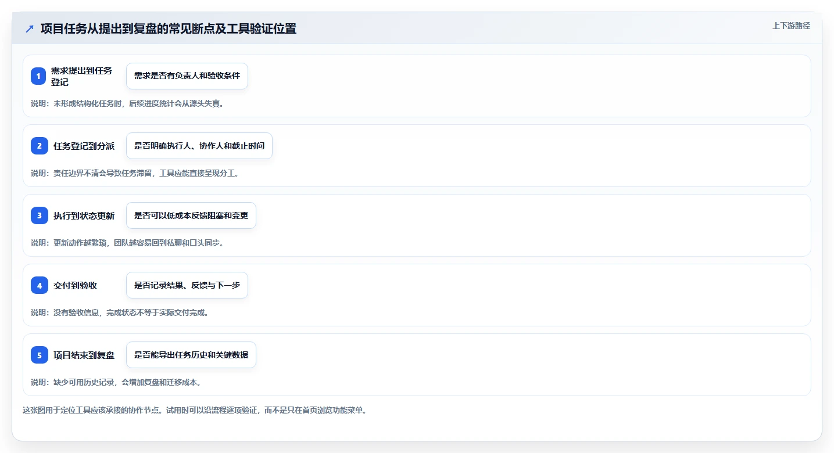This screenshot has width=834, height=453.
Task: Click the note 缺少可用历史记录，会增加复盘和迁移成本
Action: coord(127,382)
